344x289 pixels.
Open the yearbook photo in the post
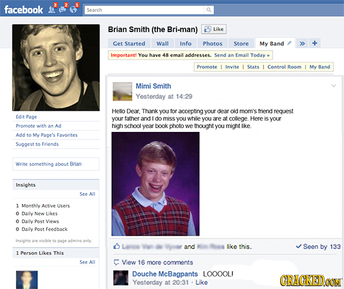pos(156,184)
